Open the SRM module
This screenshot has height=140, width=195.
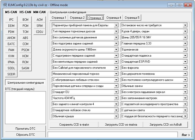[x=40, y=26]
